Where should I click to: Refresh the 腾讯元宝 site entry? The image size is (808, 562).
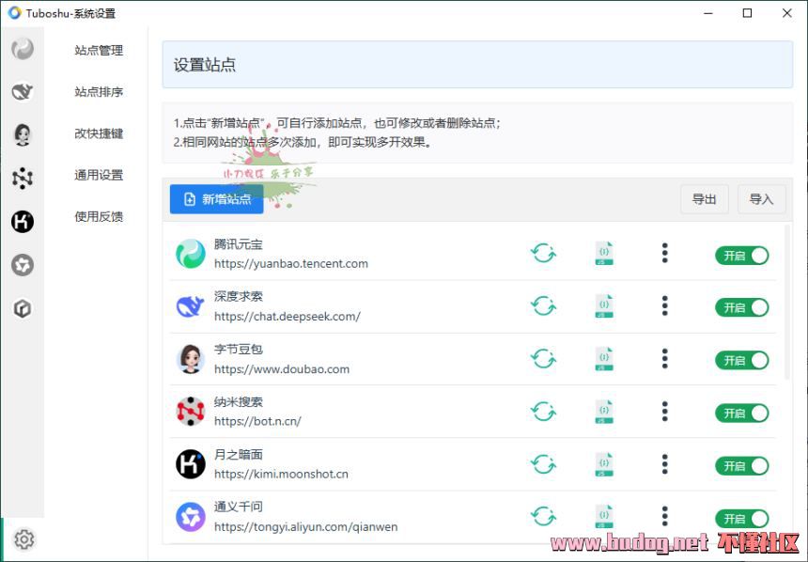pos(543,254)
